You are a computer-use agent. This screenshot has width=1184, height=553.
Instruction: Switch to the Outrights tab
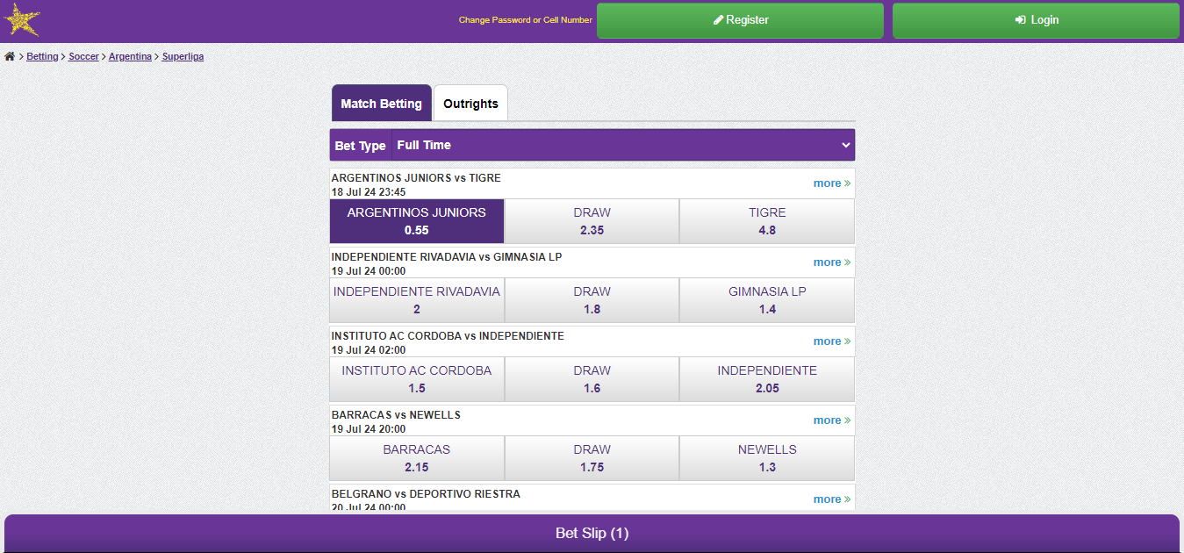[470, 104]
